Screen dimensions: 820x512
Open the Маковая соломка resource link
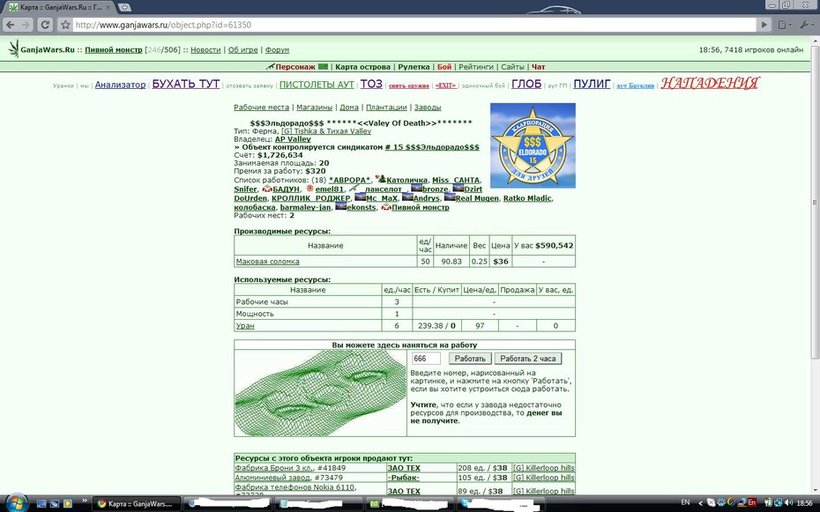(268, 261)
